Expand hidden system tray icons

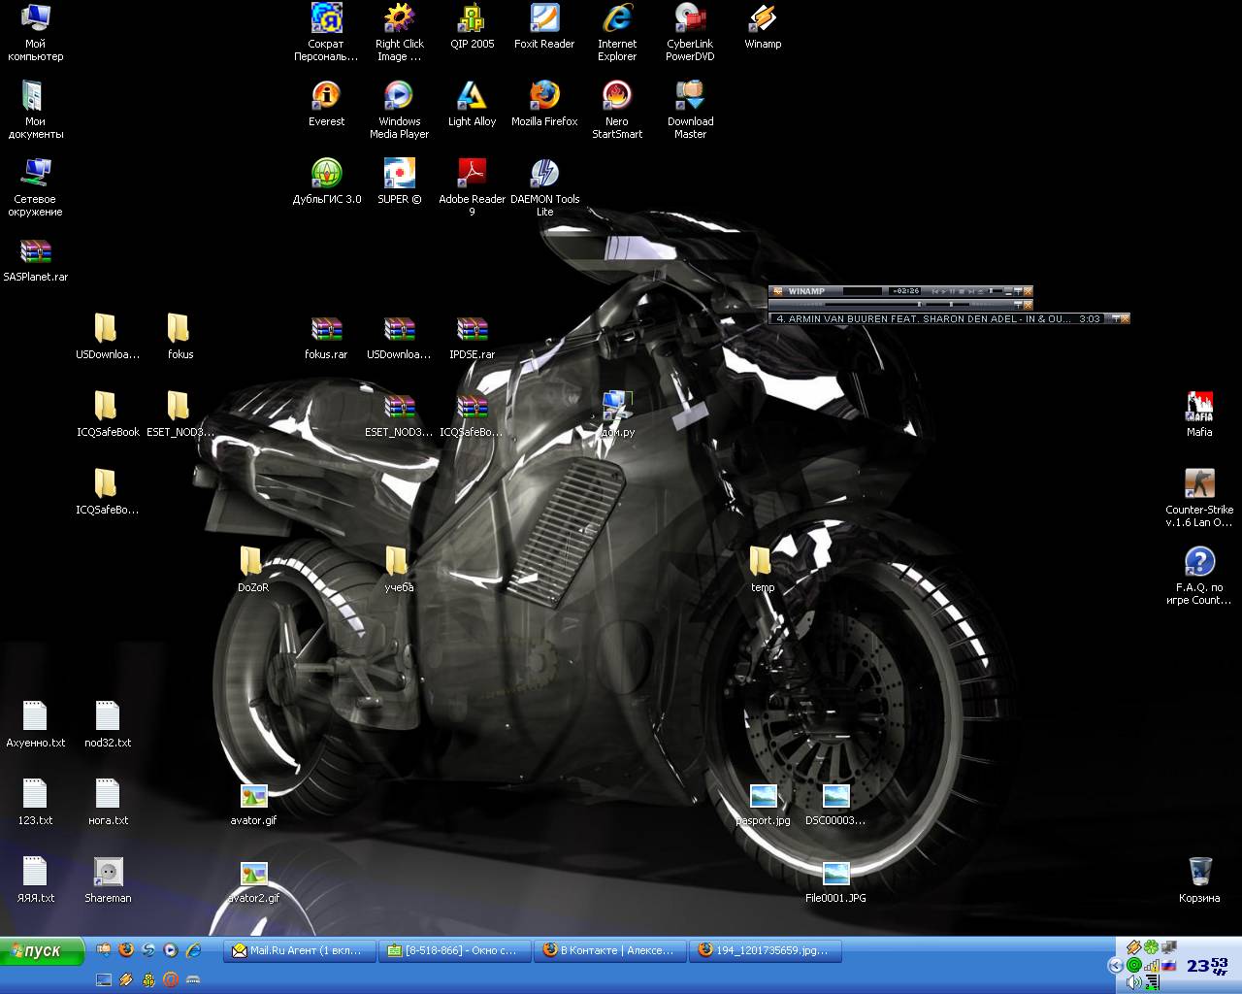1115,965
